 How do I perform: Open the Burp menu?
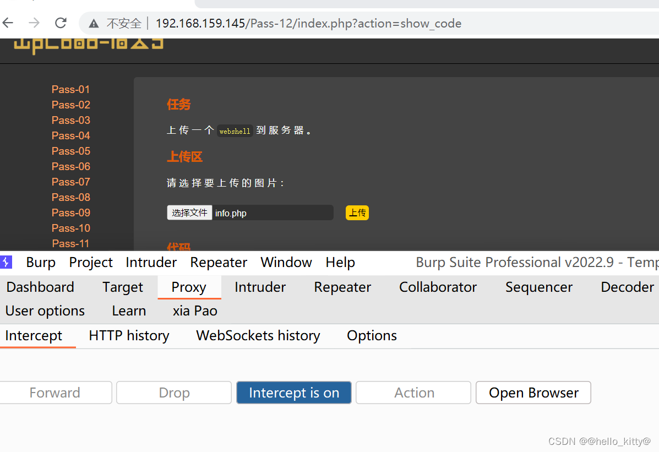point(41,263)
